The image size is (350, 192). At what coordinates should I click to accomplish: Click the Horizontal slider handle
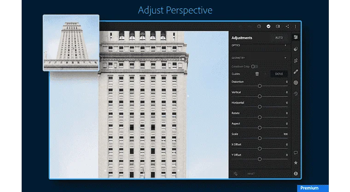pyautogui.click(x=260, y=107)
